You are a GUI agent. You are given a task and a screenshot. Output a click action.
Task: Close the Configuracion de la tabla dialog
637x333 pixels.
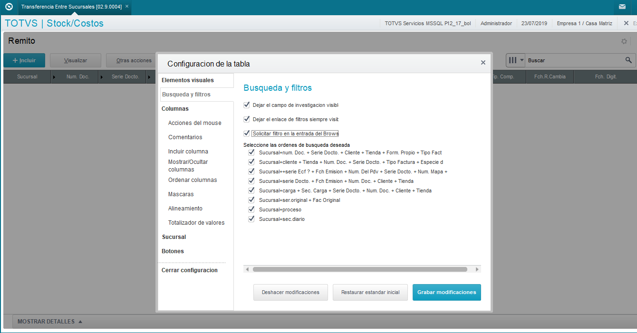[x=483, y=62]
